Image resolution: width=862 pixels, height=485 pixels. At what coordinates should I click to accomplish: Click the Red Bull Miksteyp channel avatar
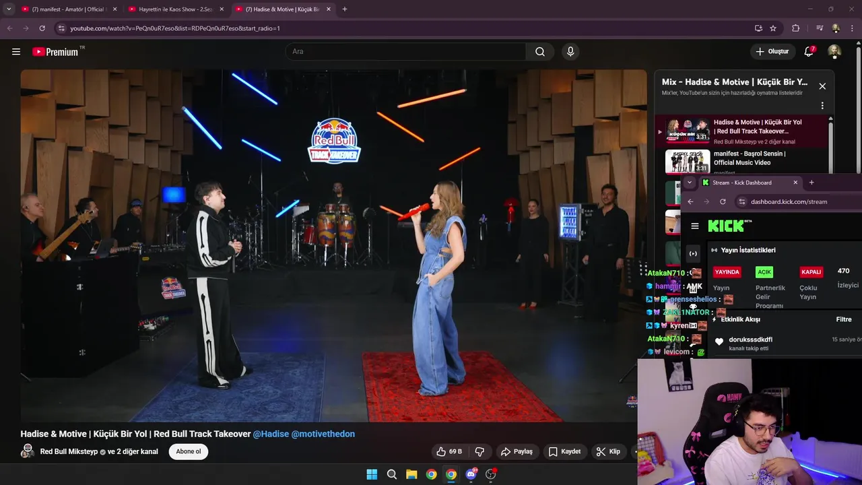point(28,451)
